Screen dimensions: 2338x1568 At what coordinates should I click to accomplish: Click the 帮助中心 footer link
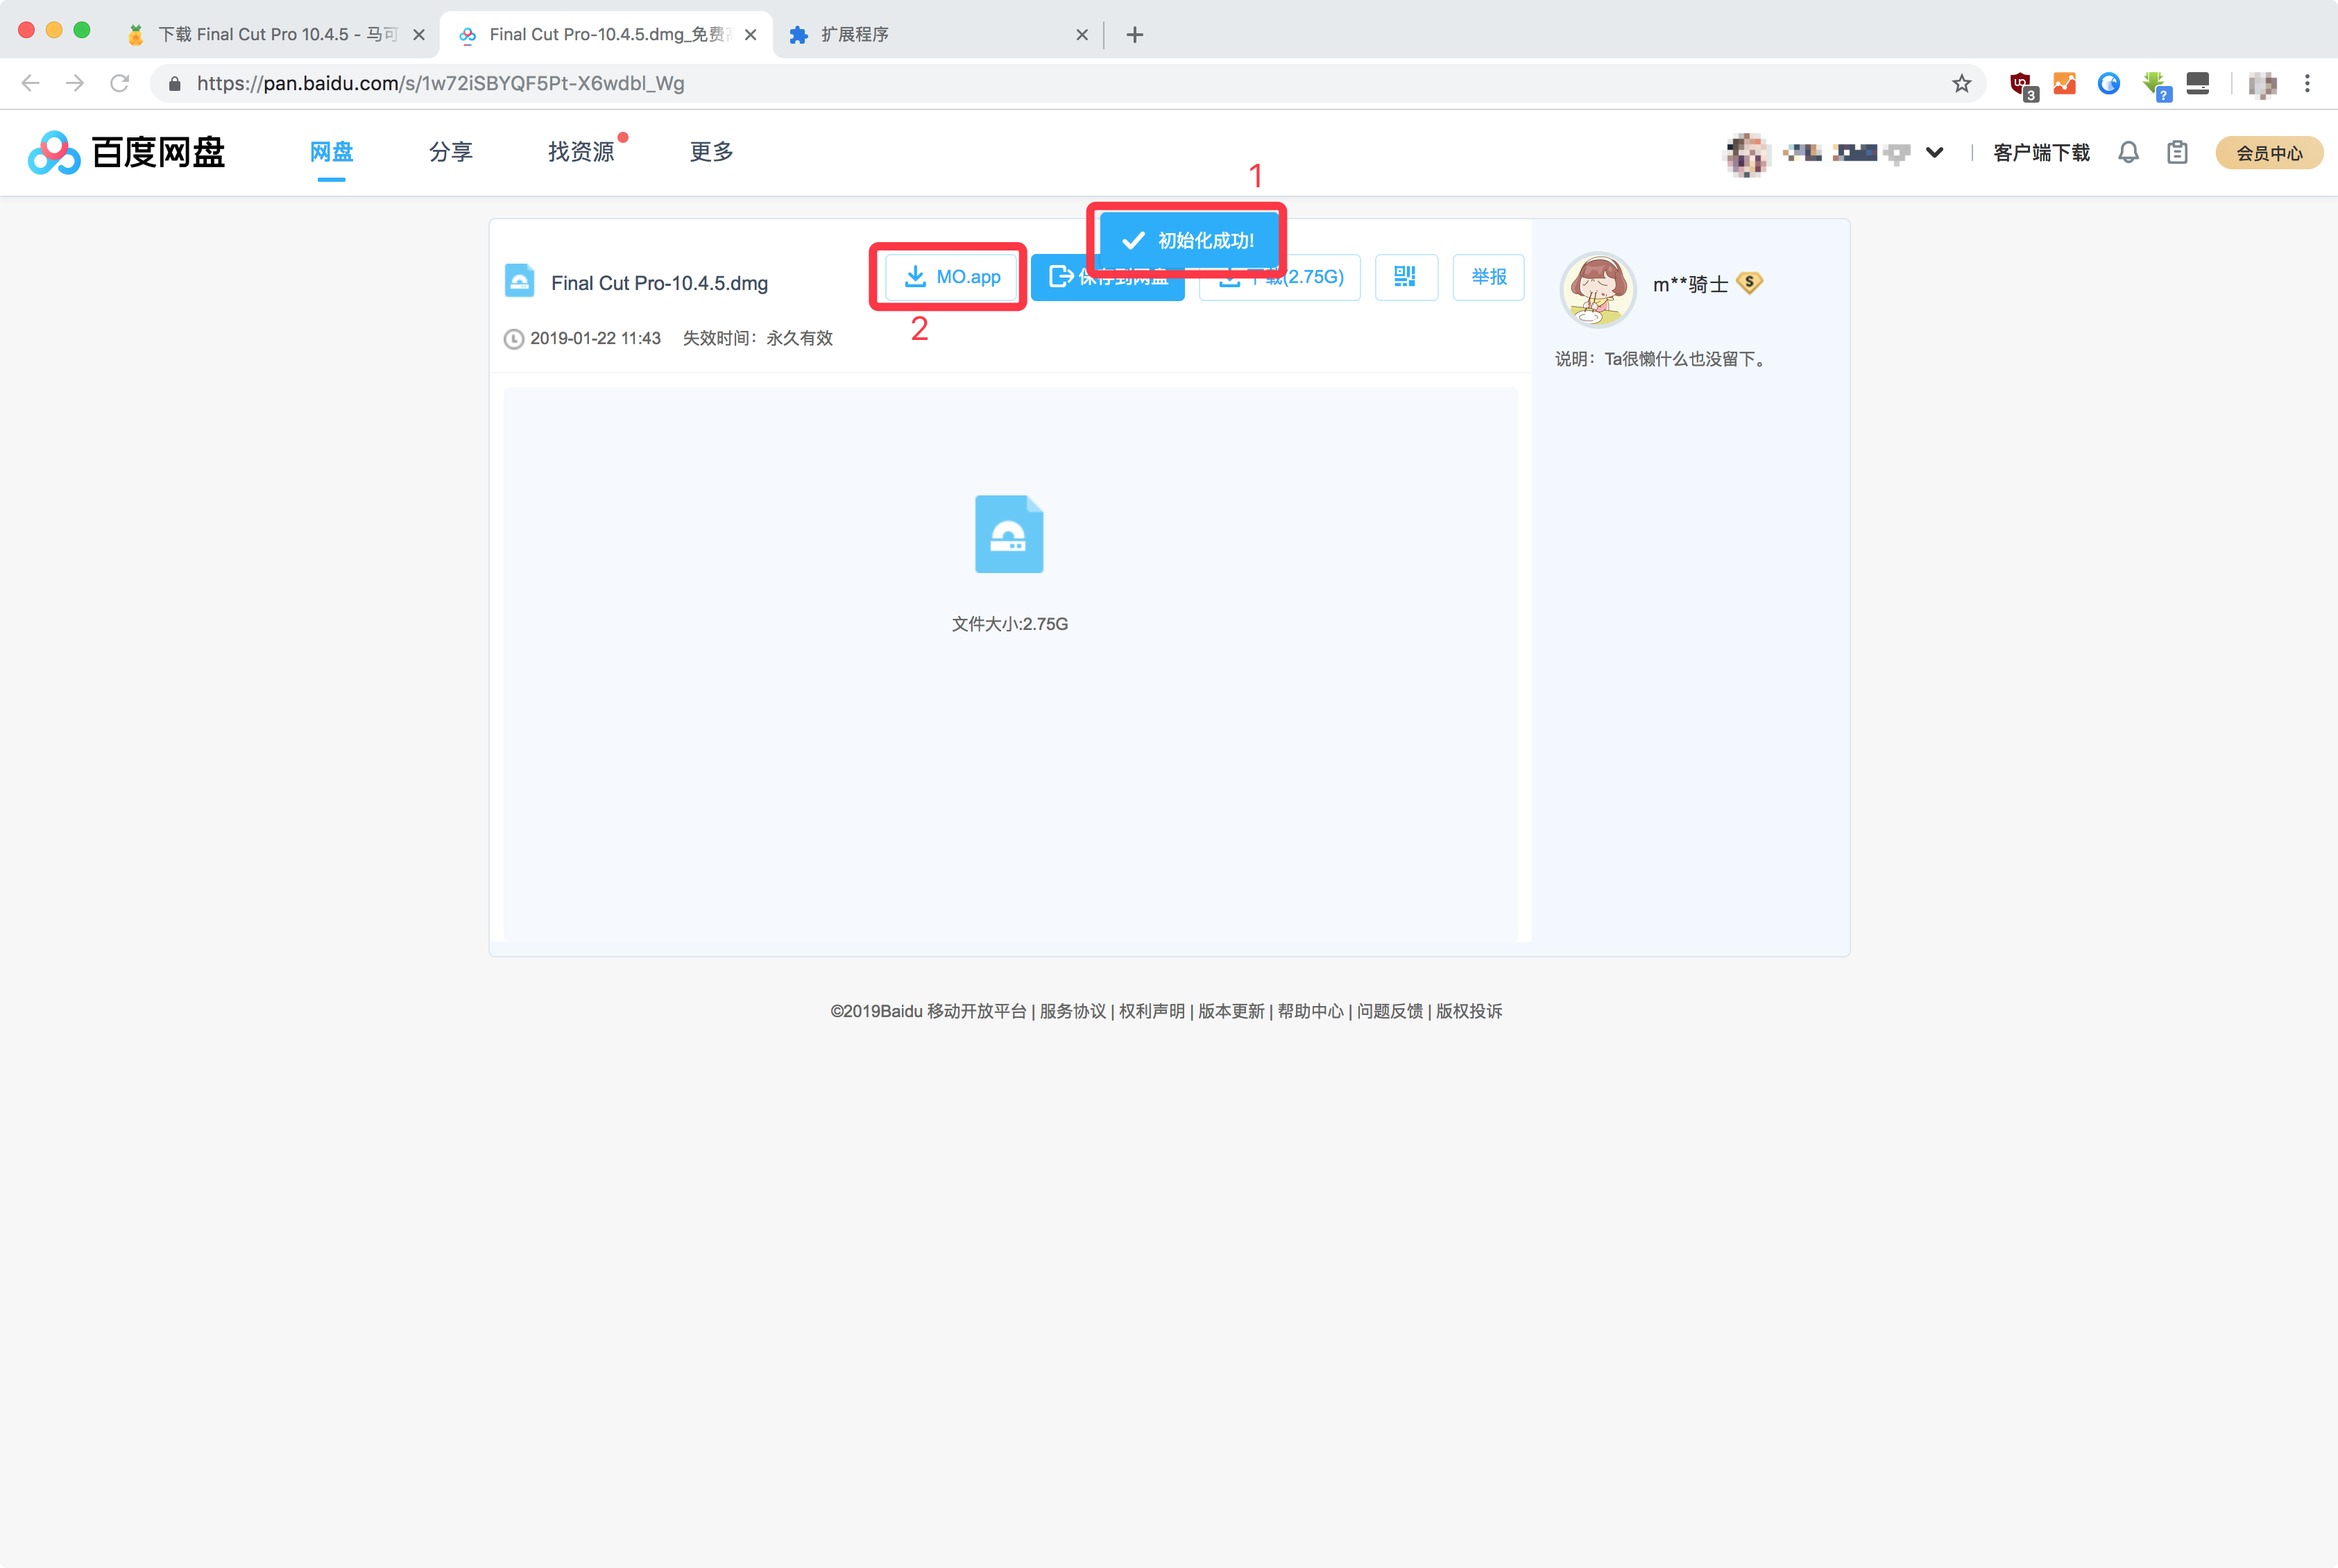[1310, 1011]
